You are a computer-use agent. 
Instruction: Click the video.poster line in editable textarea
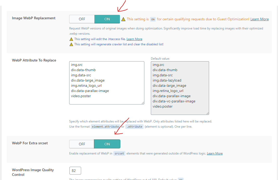(x=81, y=96)
